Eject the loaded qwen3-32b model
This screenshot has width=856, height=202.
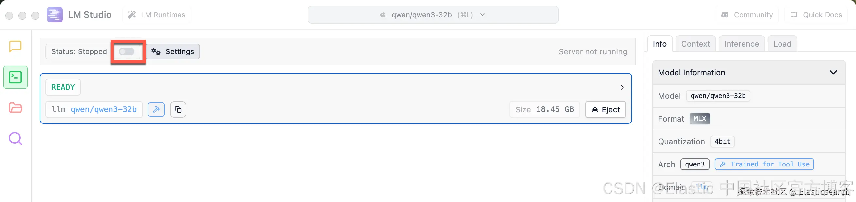click(x=606, y=109)
